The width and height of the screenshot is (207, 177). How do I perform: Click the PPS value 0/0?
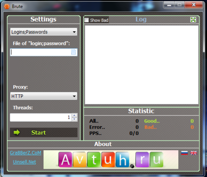(x=134, y=133)
